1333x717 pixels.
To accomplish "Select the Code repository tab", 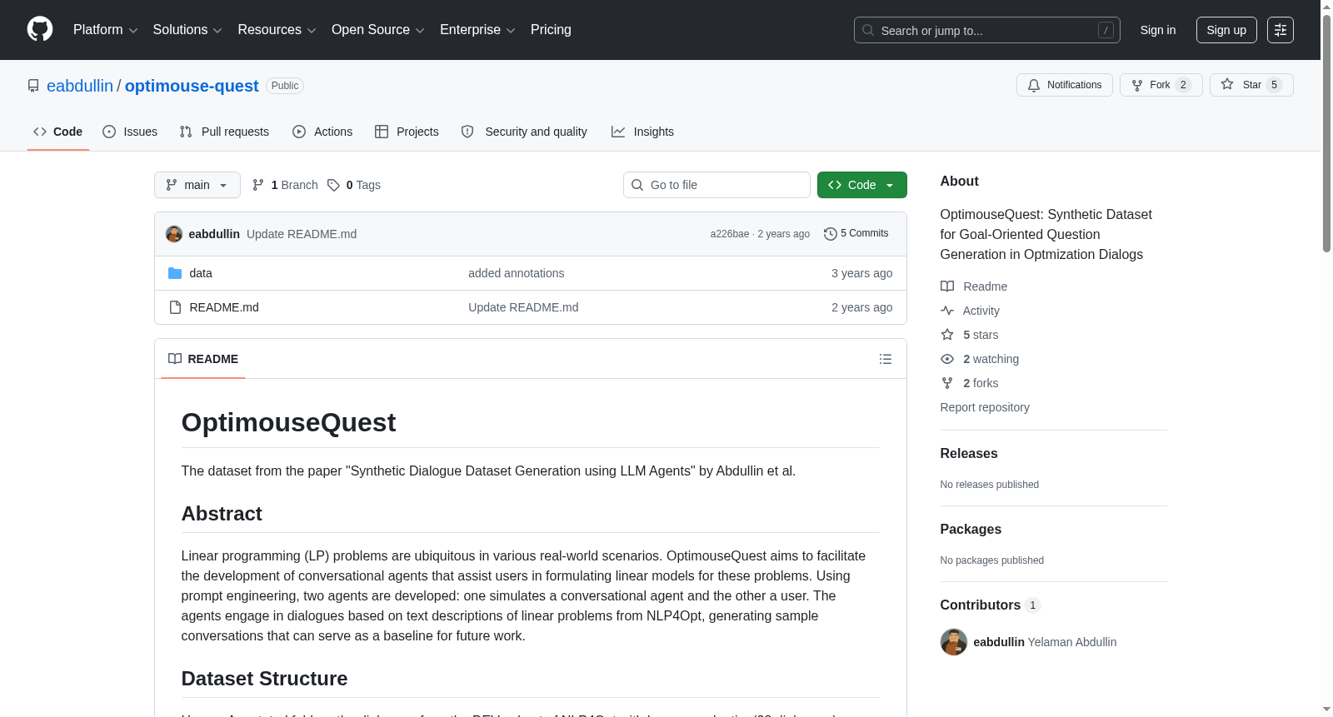I will click(x=58, y=132).
